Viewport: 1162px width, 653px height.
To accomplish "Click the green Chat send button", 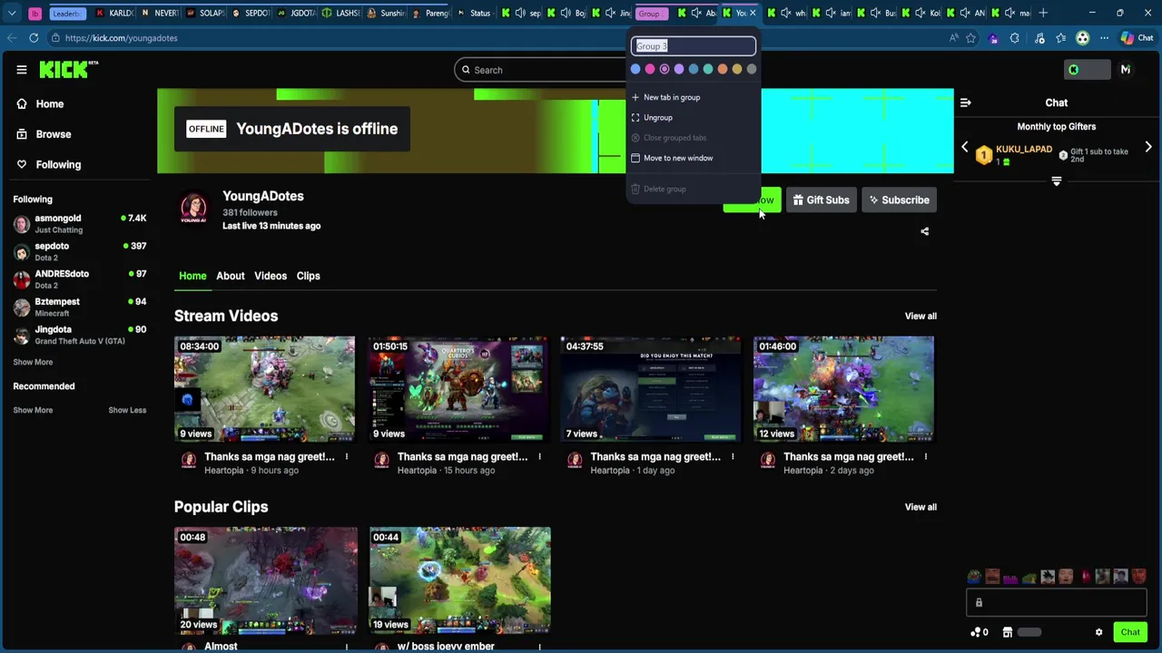I will coord(1130,632).
